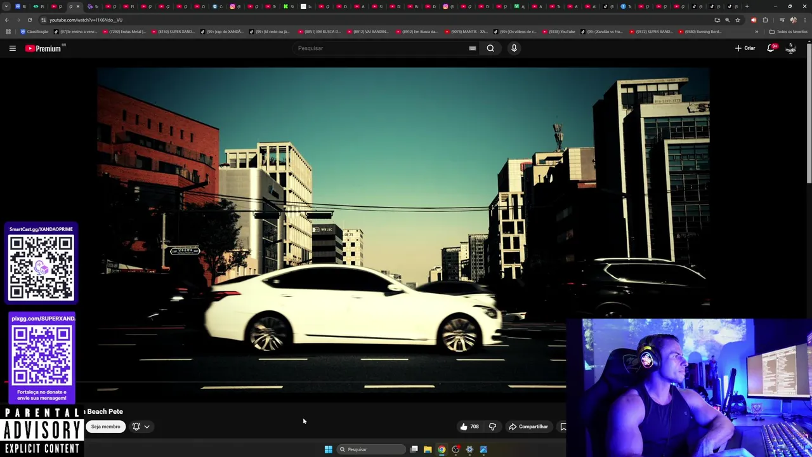Open File Explorer from the taskbar
This screenshot has width=812, height=457.
click(x=428, y=449)
